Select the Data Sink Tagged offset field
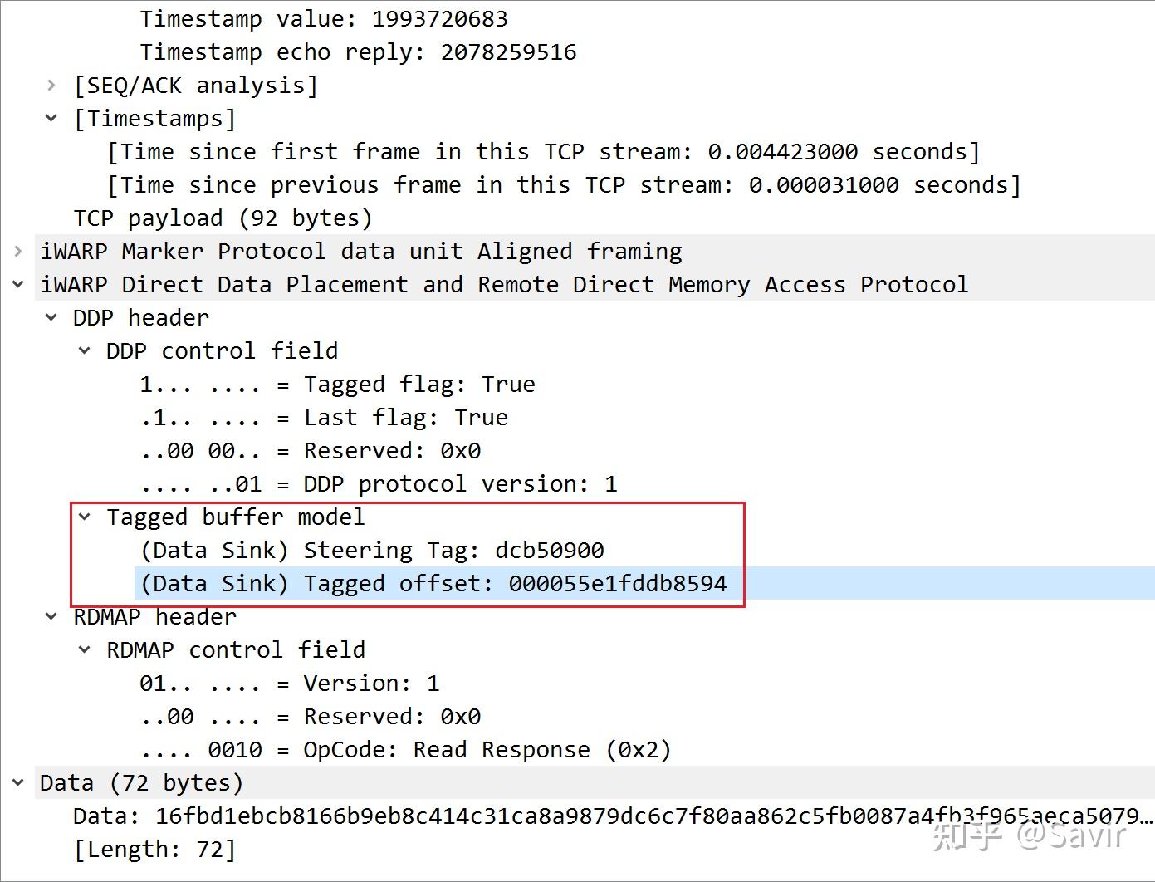Screen dimensions: 1155x882 432,582
